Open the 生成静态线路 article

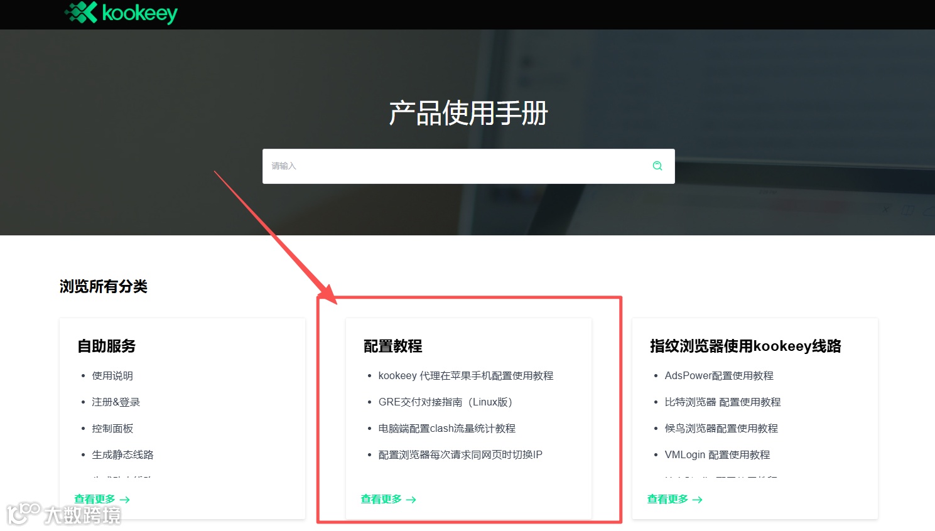(x=122, y=454)
